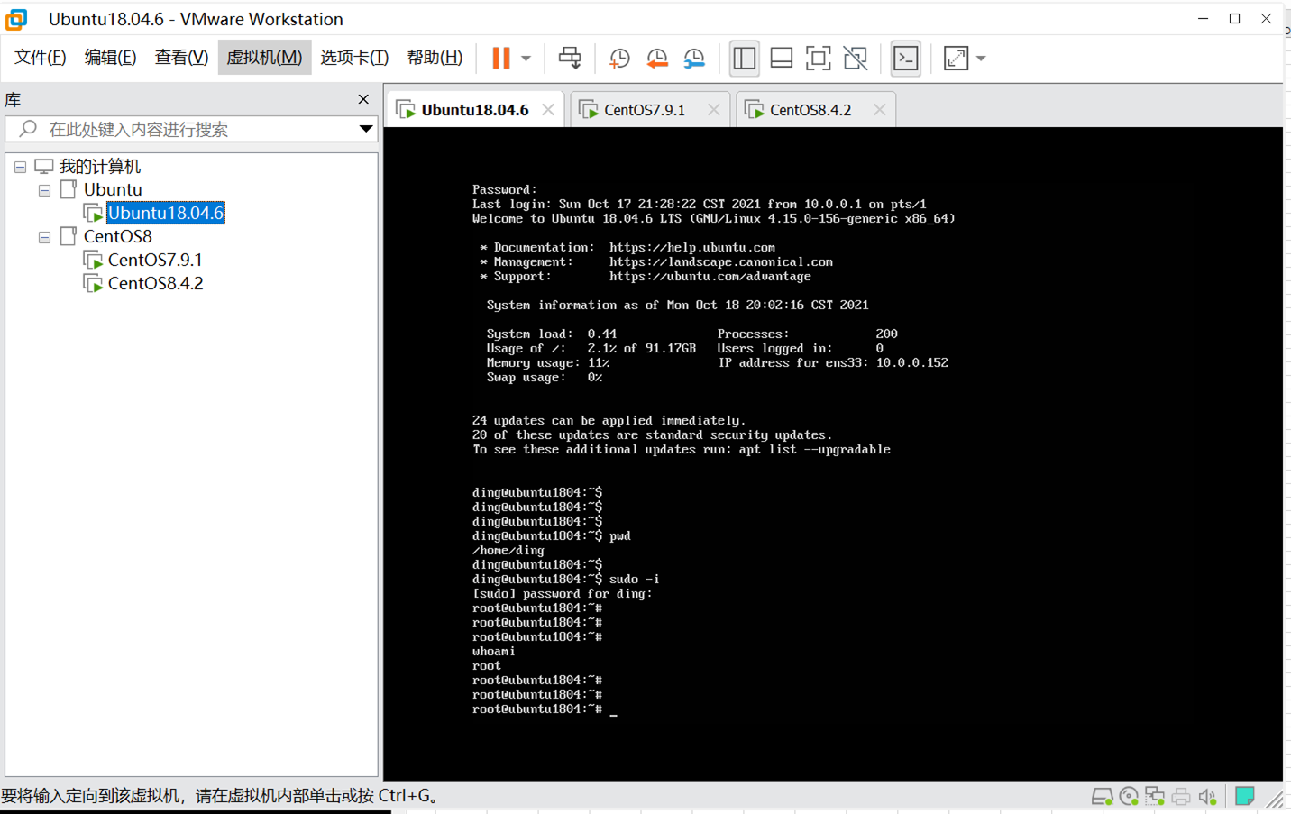The height and width of the screenshot is (814, 1291).
Task: Select CentOS8.4.2 in the library tree
Action: [x=155, y=284]
